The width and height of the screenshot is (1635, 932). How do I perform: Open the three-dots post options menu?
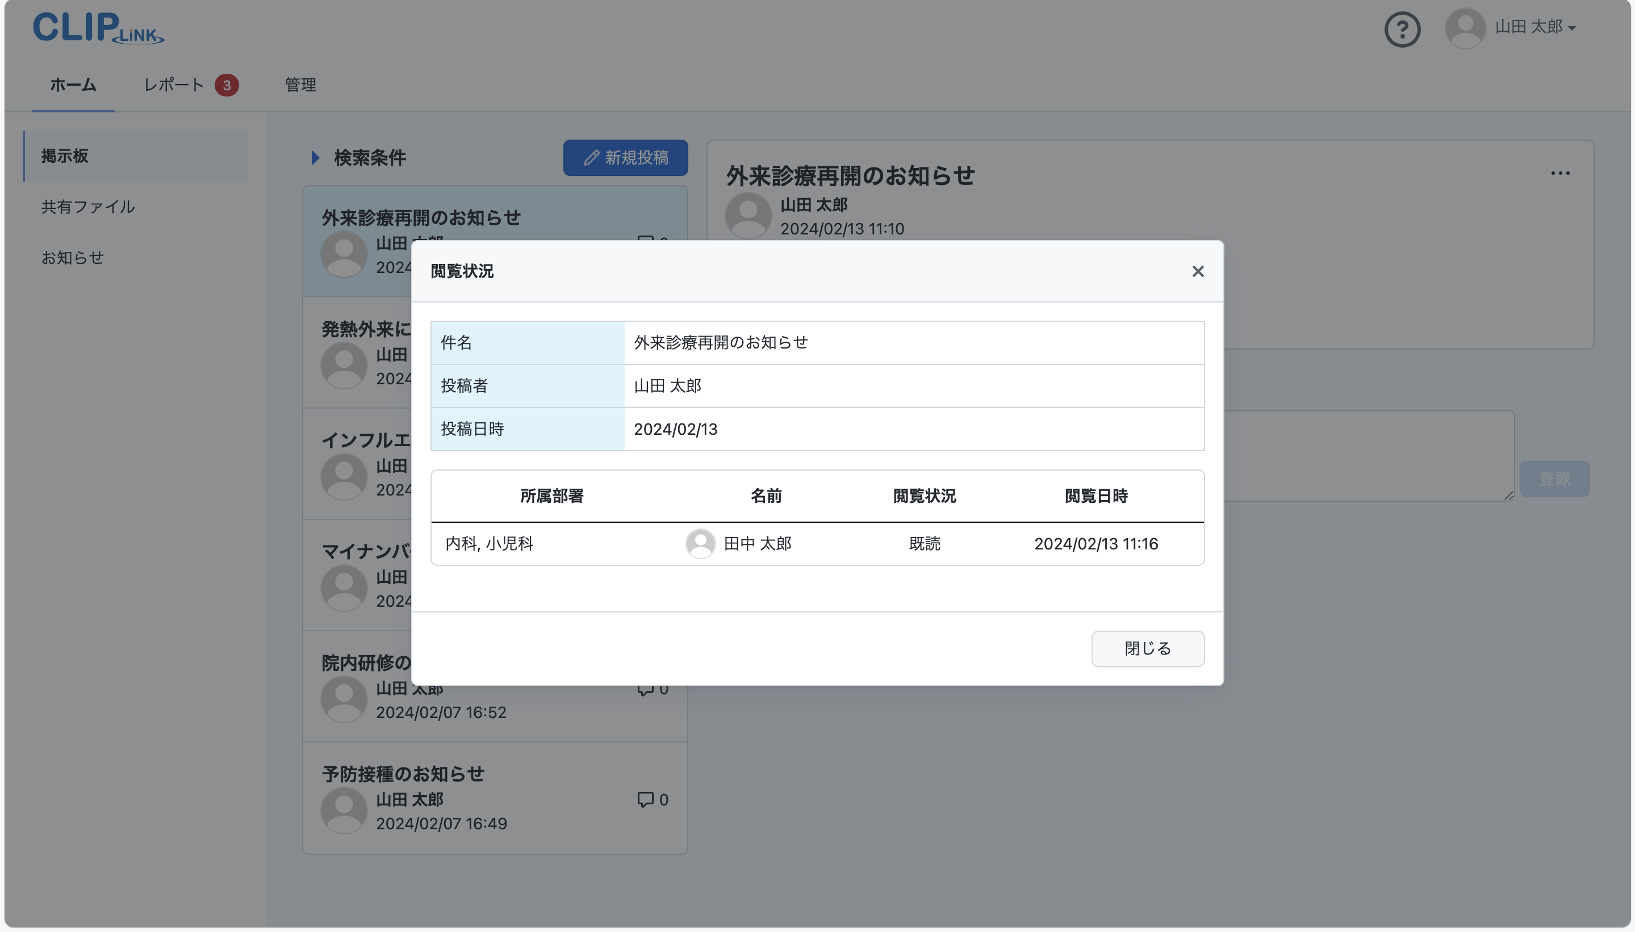[1560, 174]
